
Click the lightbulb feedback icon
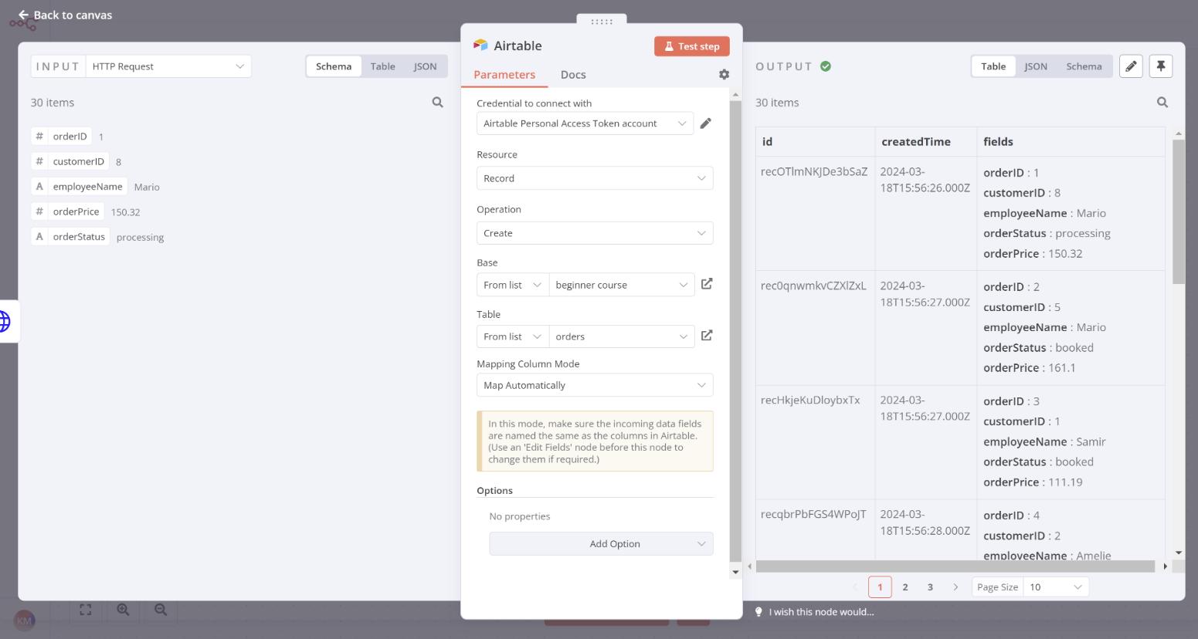click(x=759, y=612)
